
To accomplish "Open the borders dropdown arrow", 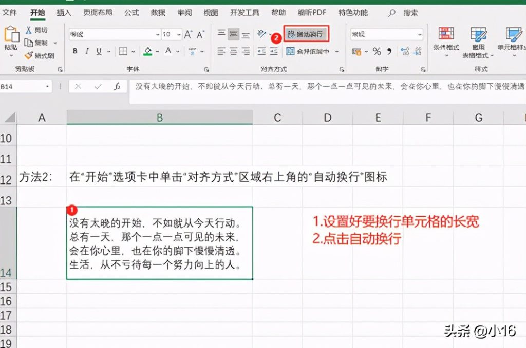I will (x=133, y=51).
